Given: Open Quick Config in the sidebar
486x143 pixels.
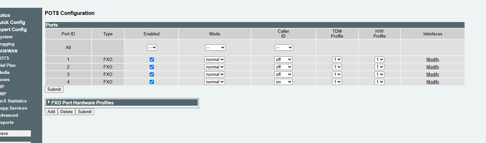Looking at the screenshot, I should click(x=12, y=22).
